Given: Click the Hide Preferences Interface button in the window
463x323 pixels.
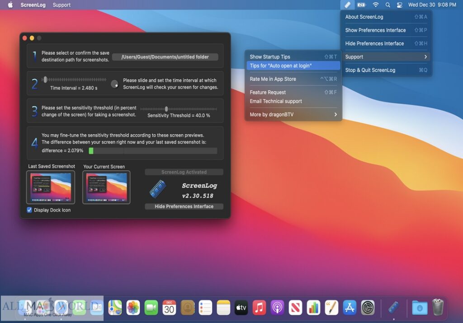Looking at the screenshot, I should click(184, 206).
